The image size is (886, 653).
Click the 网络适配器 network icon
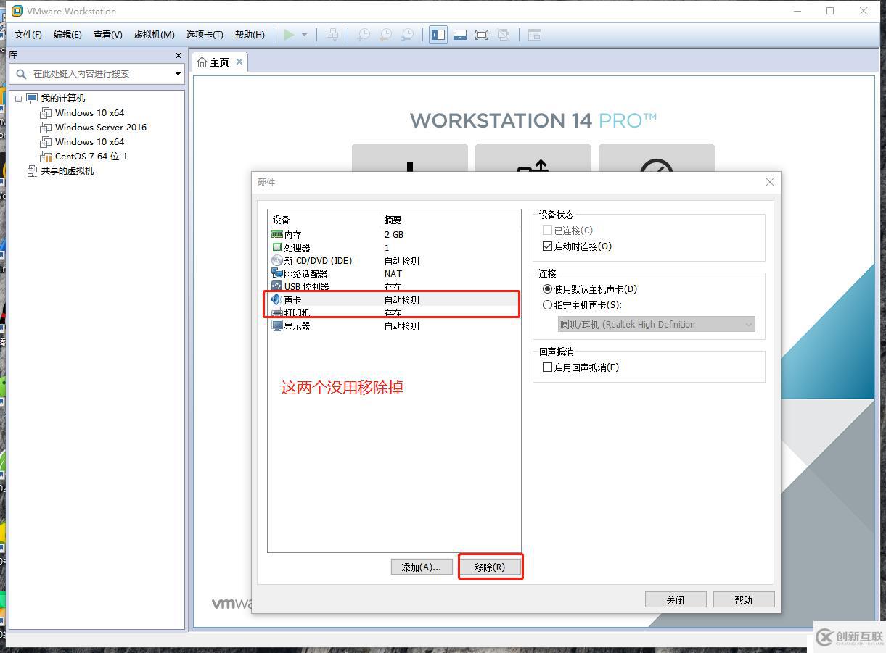click(x=276, y=274)
